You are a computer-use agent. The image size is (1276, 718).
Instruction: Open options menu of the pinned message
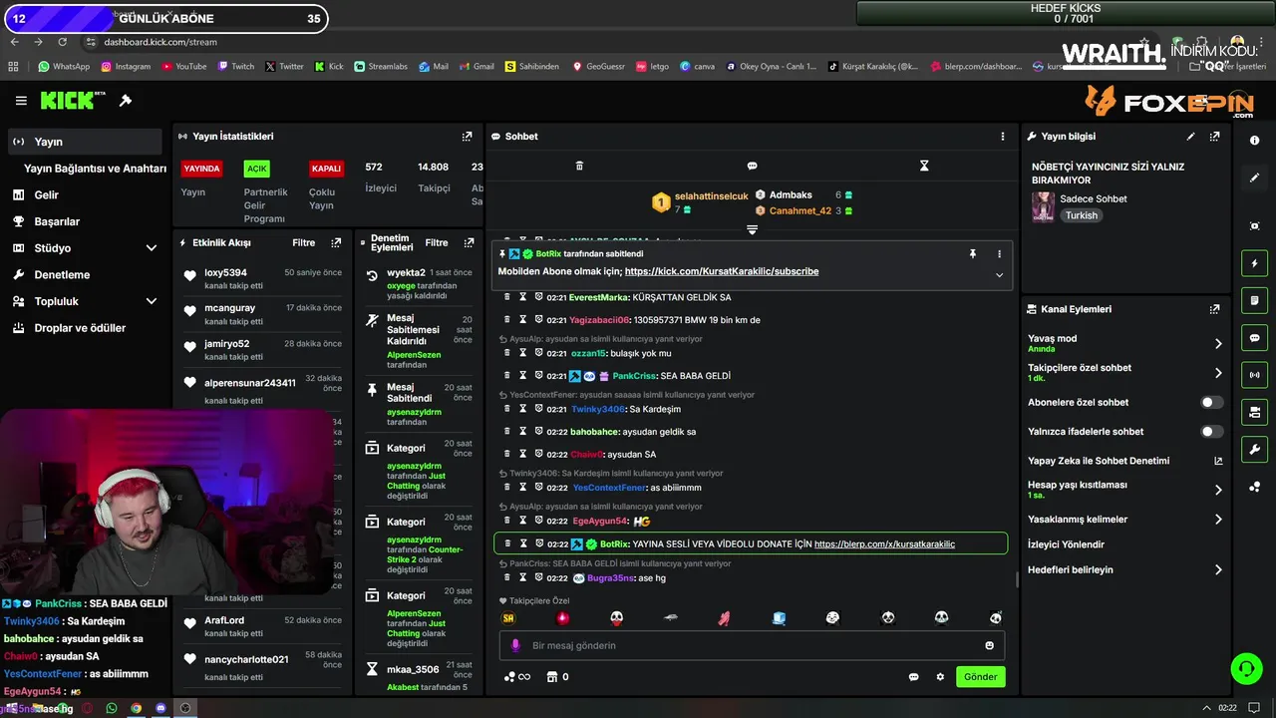(999, 254)
